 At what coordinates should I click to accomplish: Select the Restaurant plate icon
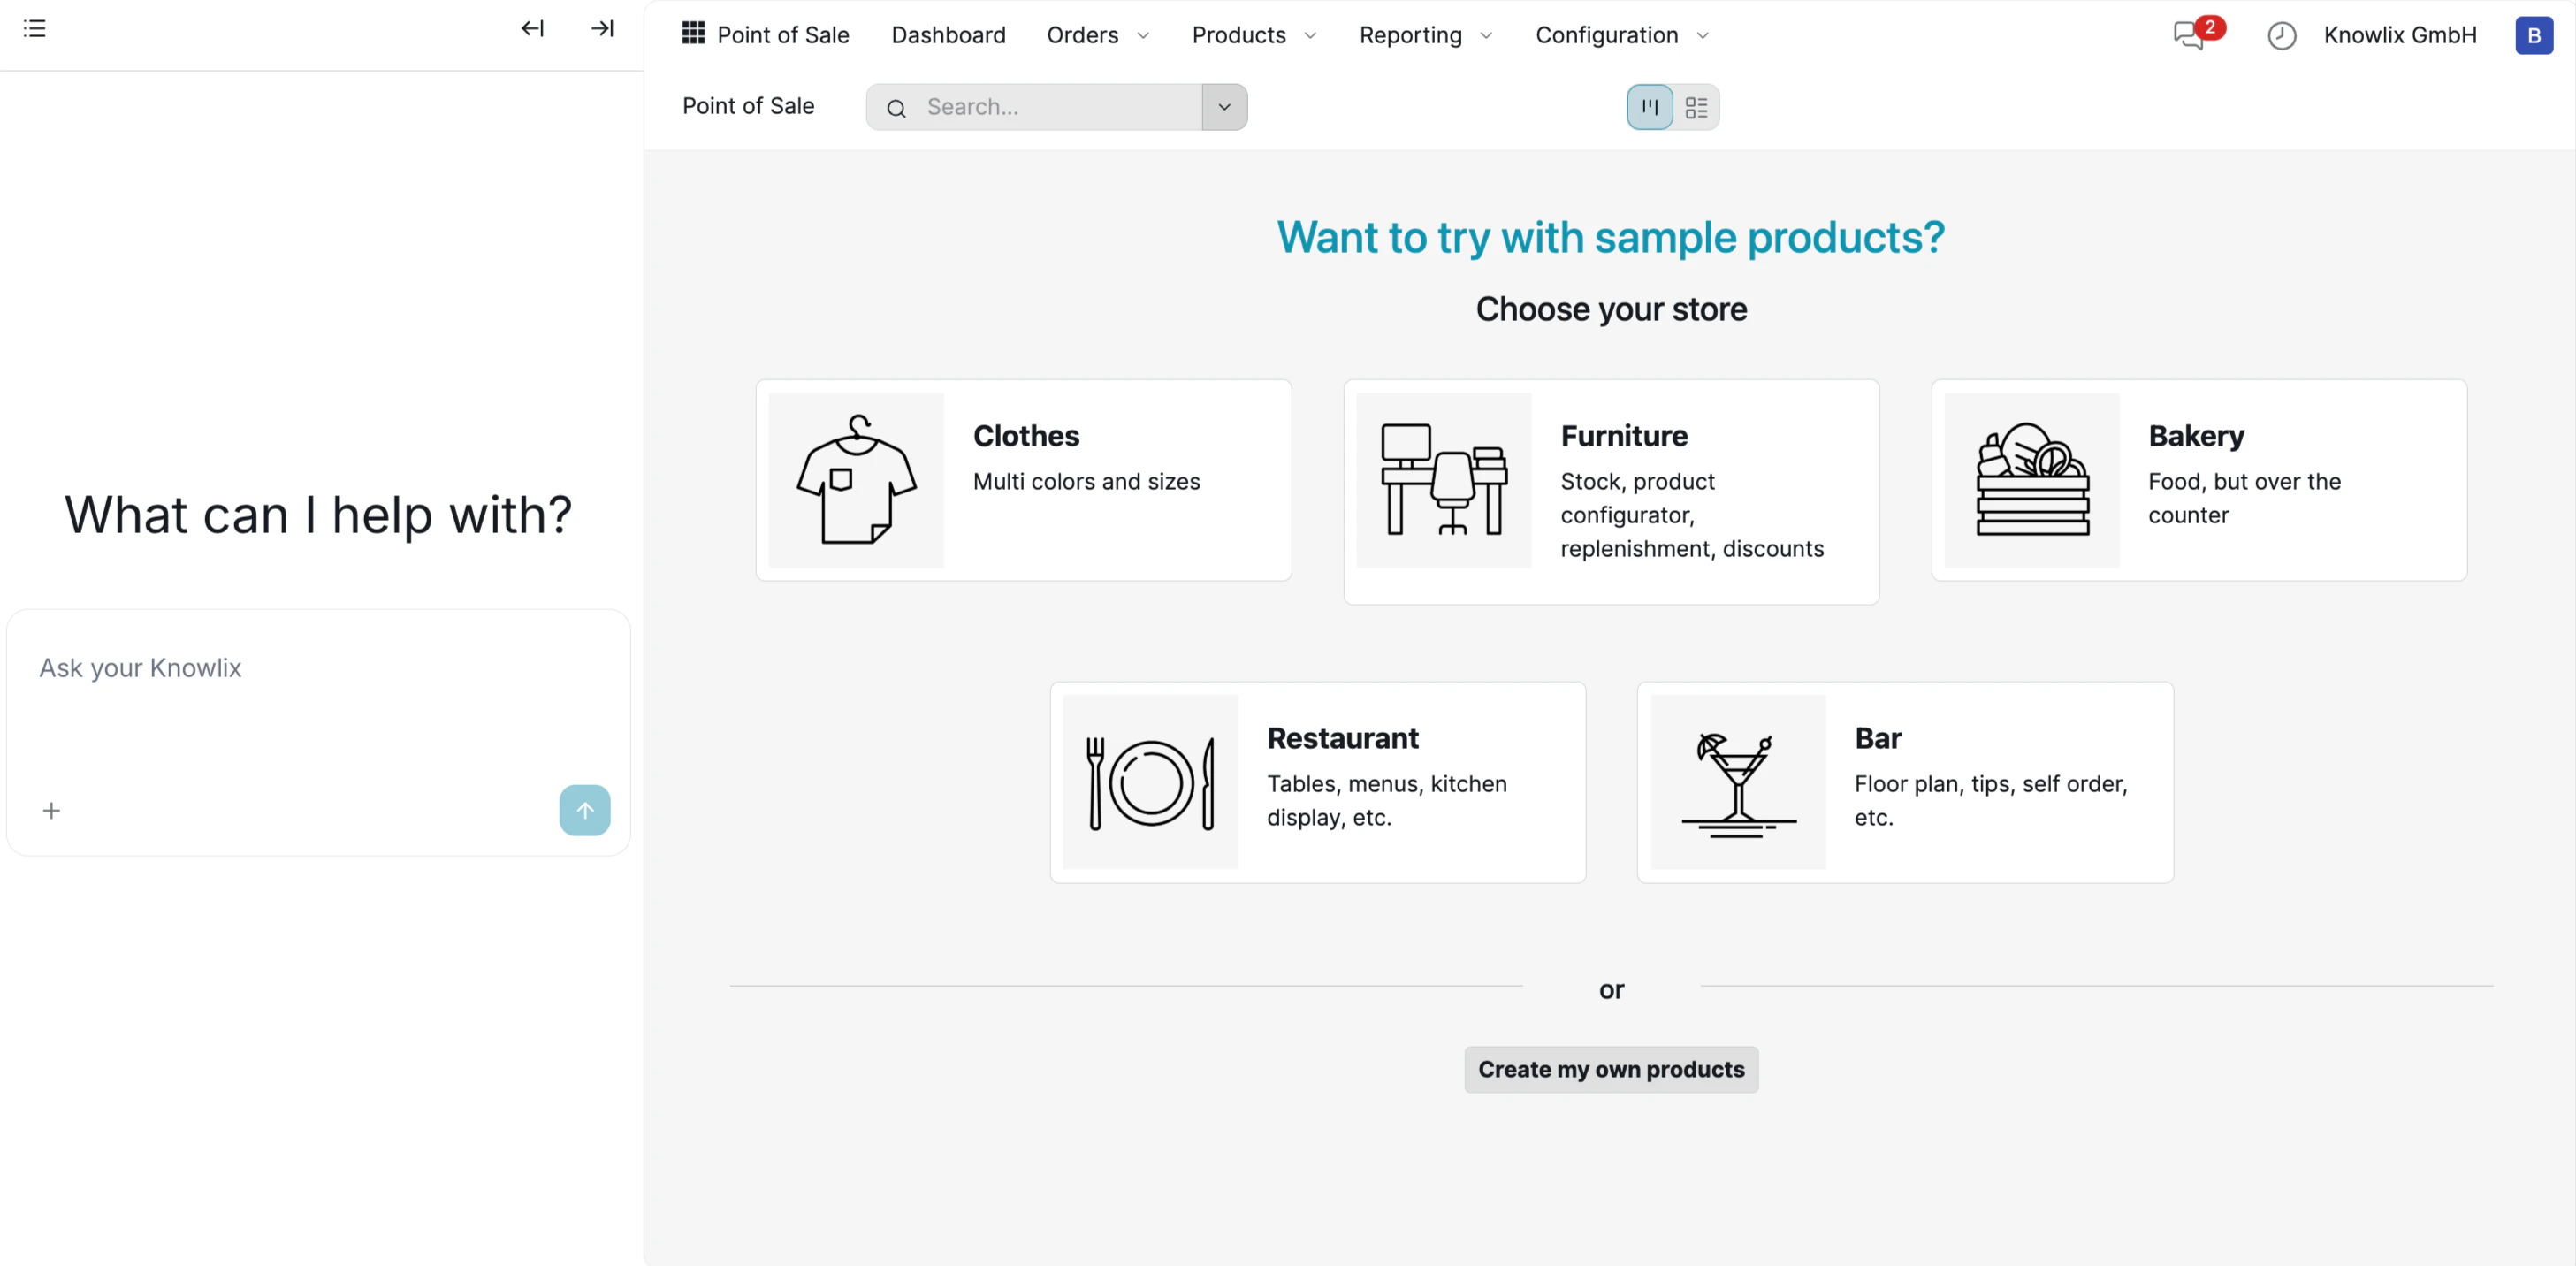click(x=1150, y=782)
